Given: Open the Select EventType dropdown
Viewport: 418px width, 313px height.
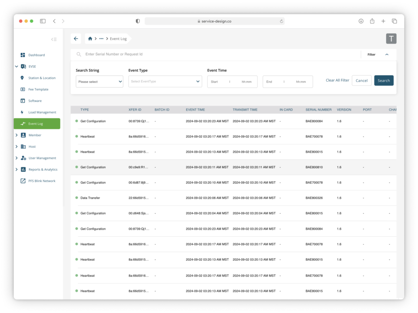Looking at the screenshot, I should (x=165, y=81).
